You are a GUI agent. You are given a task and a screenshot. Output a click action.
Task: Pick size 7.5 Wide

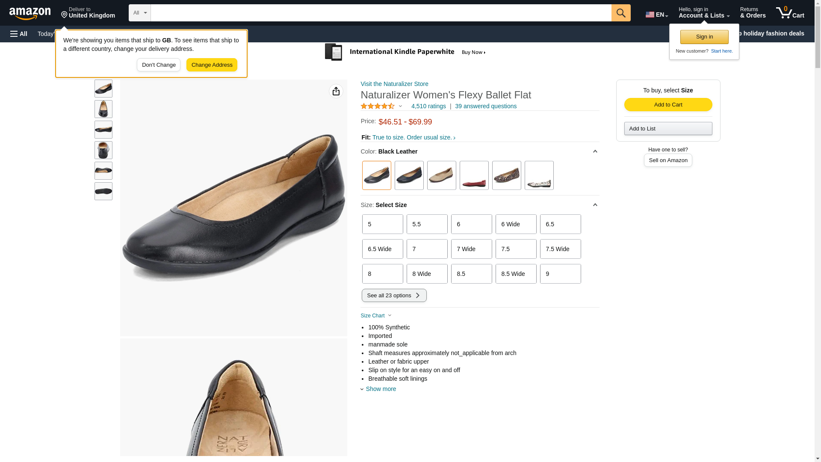[x=561, y=249]
